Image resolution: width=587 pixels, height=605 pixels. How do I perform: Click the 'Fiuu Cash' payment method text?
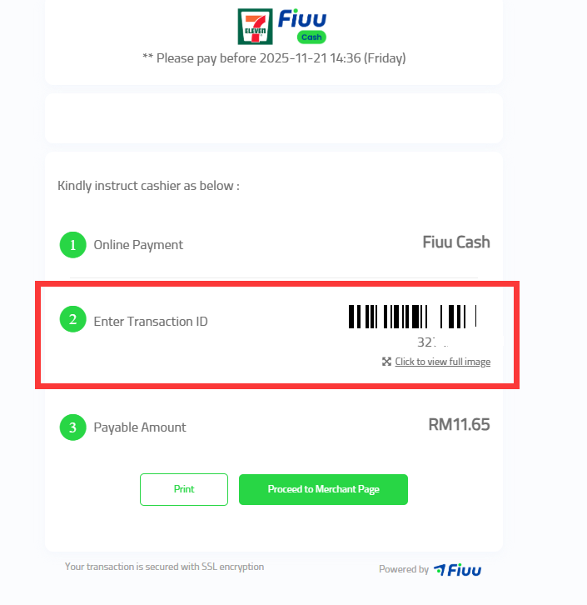(456, 242)
